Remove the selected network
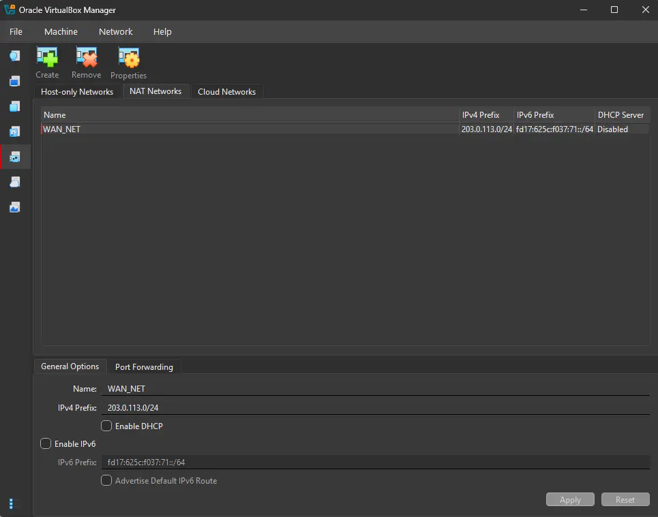The height and width of the screenshot is (517, 658). (86, 63)
